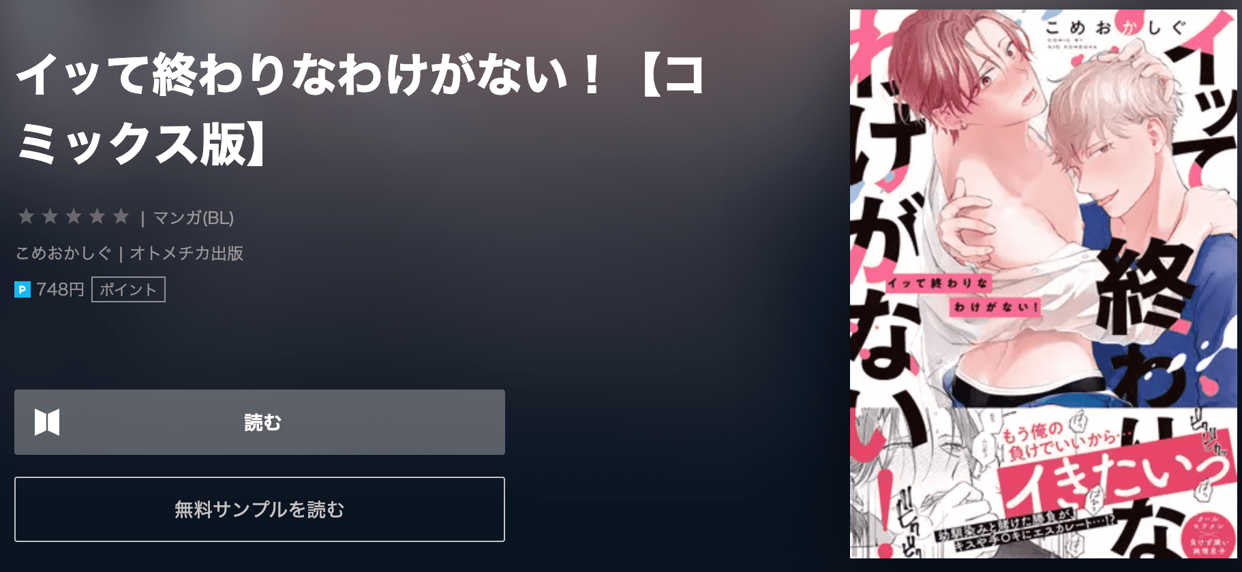Open the マンガ(BL) genre link
This screenshot has width=1242, height=572.
[194, 218]
